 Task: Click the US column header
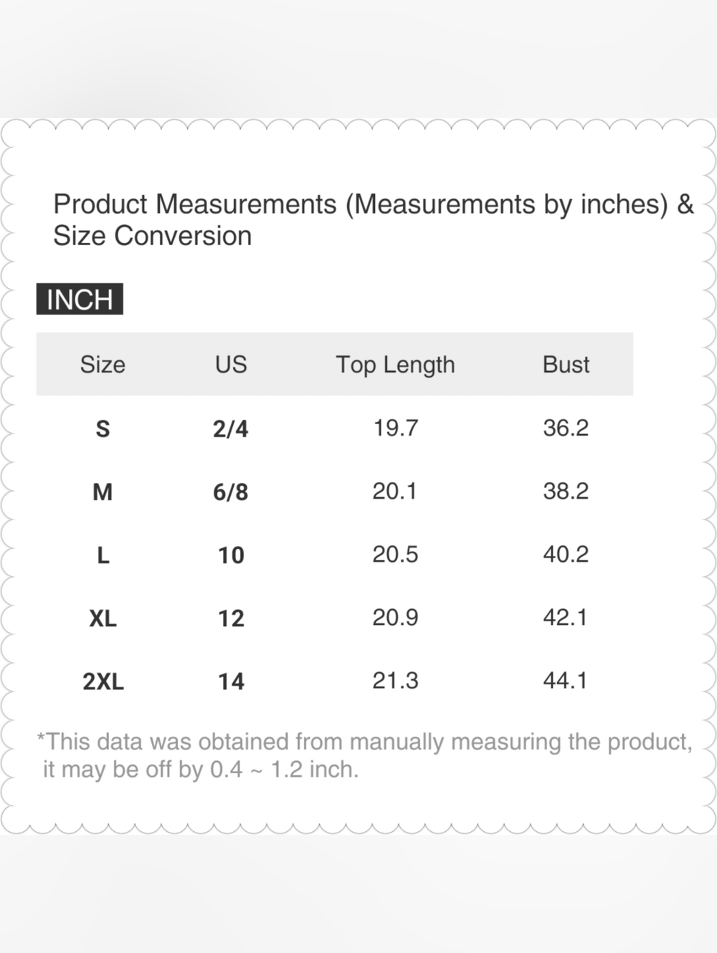pos(231,365)
